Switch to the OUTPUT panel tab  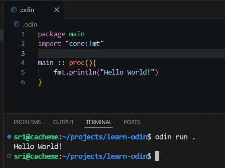coord(63,122)
